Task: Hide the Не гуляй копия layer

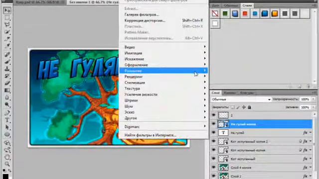Action: [214, 124]
